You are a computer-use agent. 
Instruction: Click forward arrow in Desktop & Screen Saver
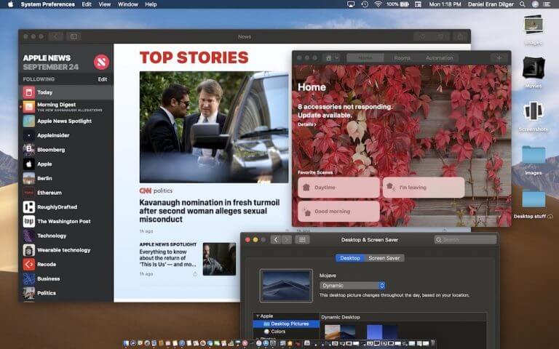pyautogui.click(x=287, y=240)
